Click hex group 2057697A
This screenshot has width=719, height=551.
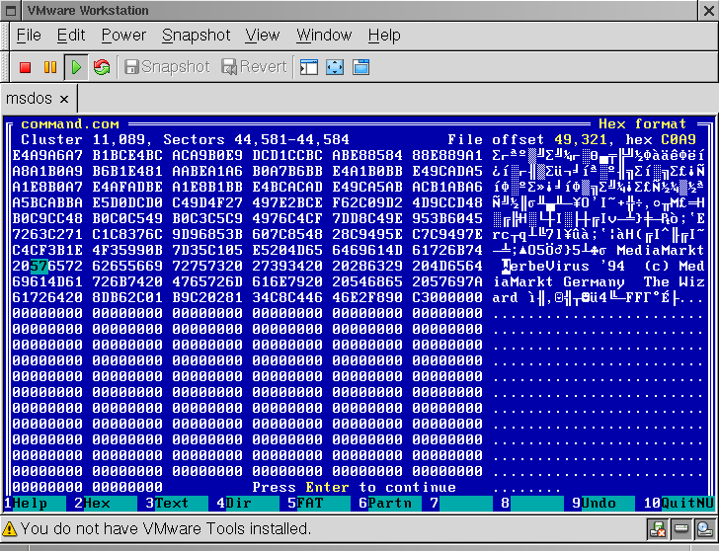pos(447,281)
